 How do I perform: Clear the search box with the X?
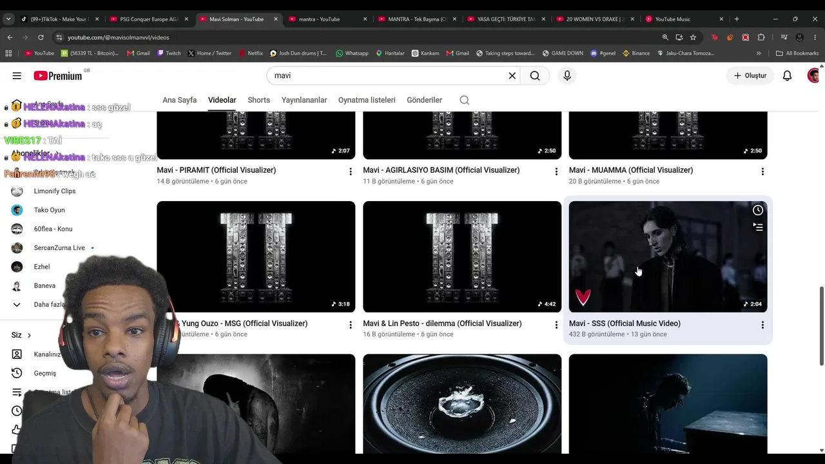(x=512, y=75)
